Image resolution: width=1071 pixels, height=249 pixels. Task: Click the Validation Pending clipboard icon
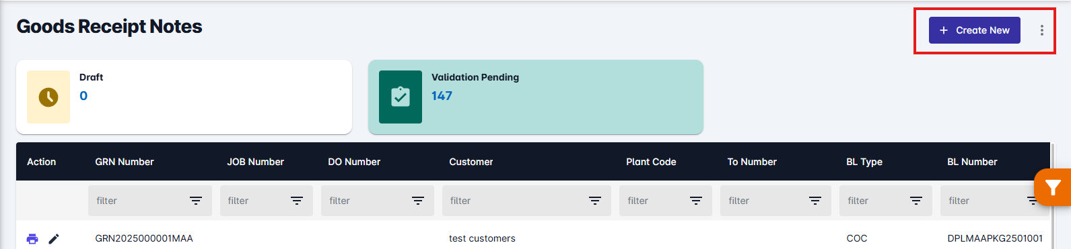point(401,97)
